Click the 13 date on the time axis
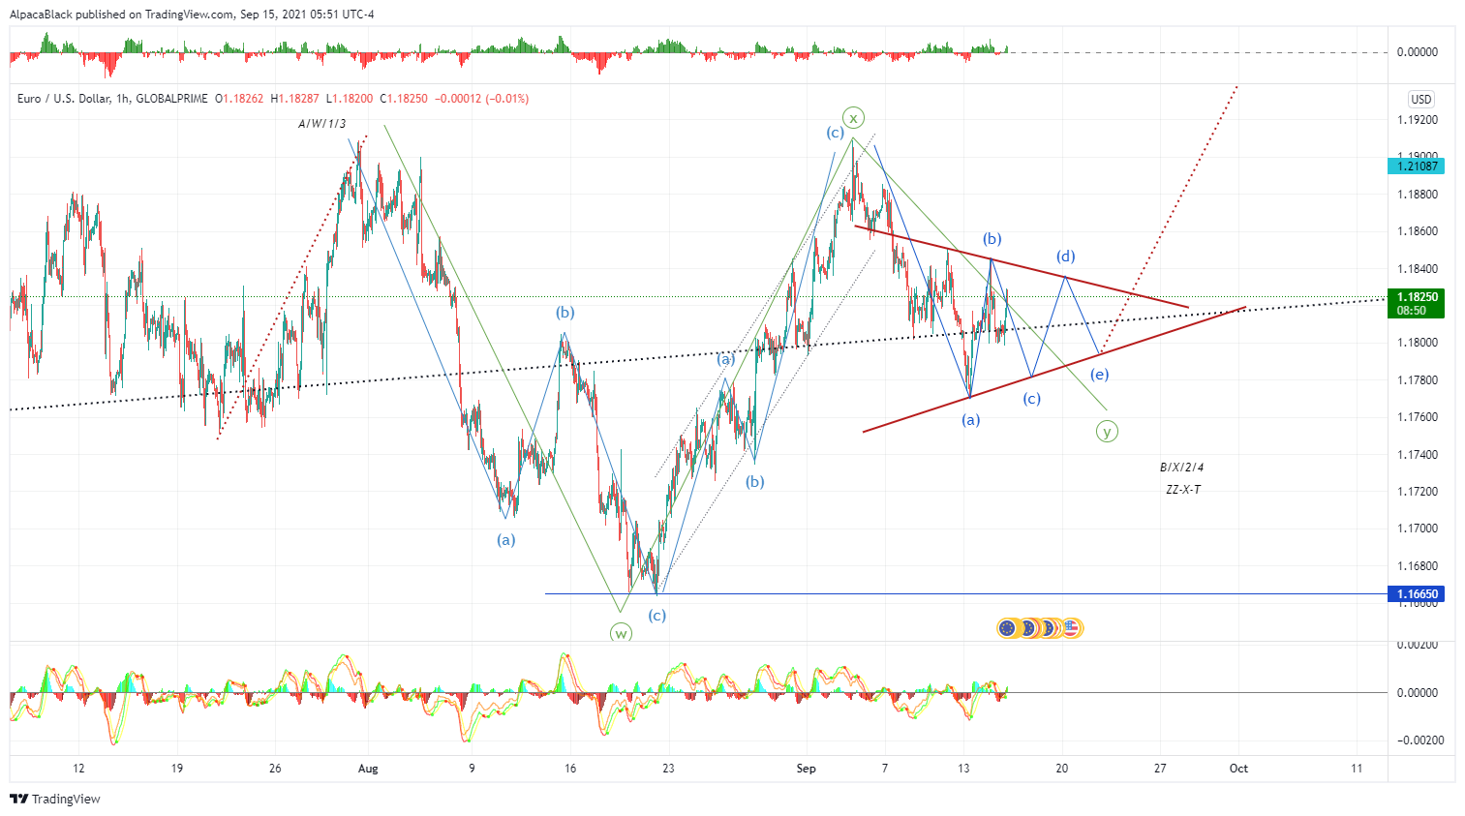The image size is (1465, 816). tap(963, 769)
